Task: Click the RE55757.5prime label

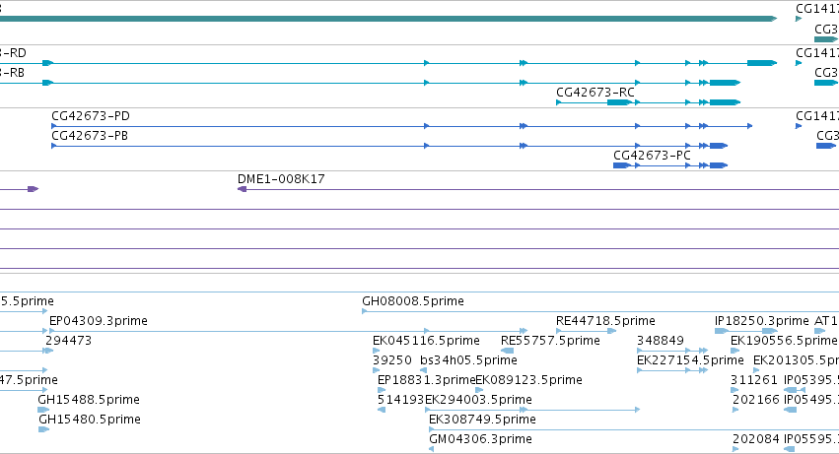Action: pos(550,341)
